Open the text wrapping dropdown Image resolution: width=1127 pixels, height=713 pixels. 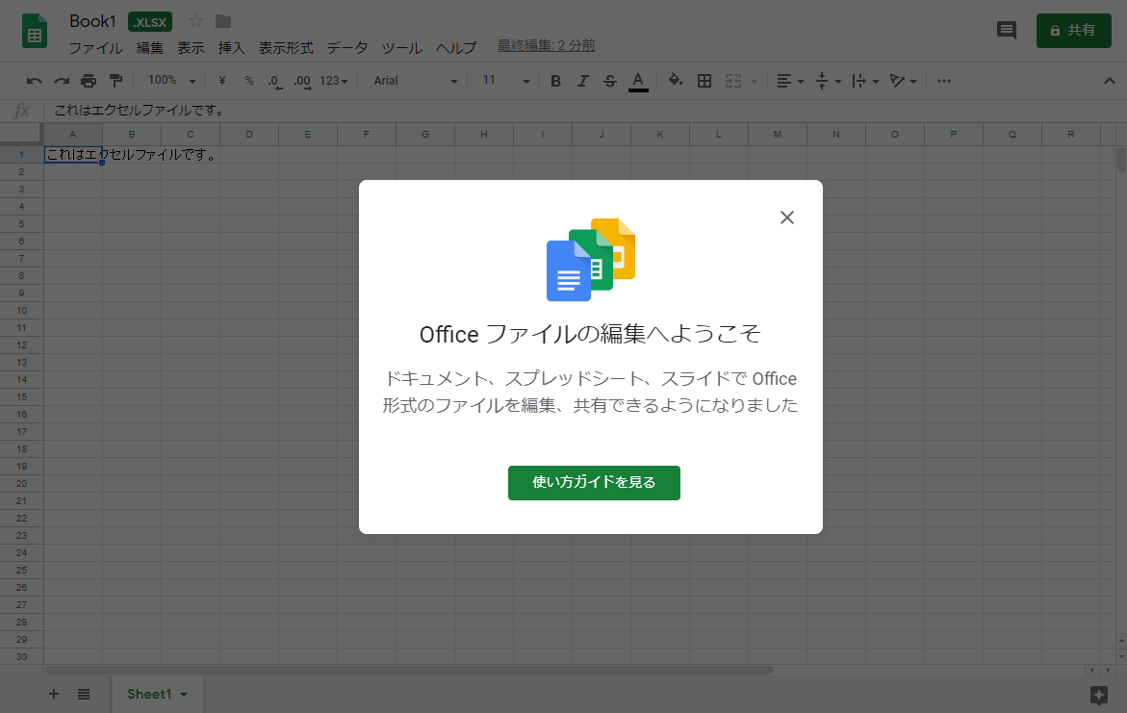[x=865, y=81]
